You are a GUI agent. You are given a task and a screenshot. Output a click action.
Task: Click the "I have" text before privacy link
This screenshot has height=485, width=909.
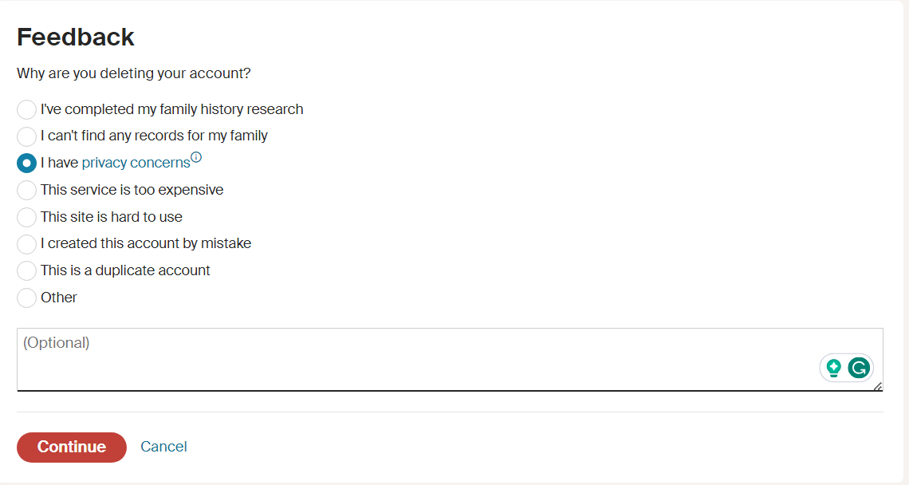click(59, 164)
